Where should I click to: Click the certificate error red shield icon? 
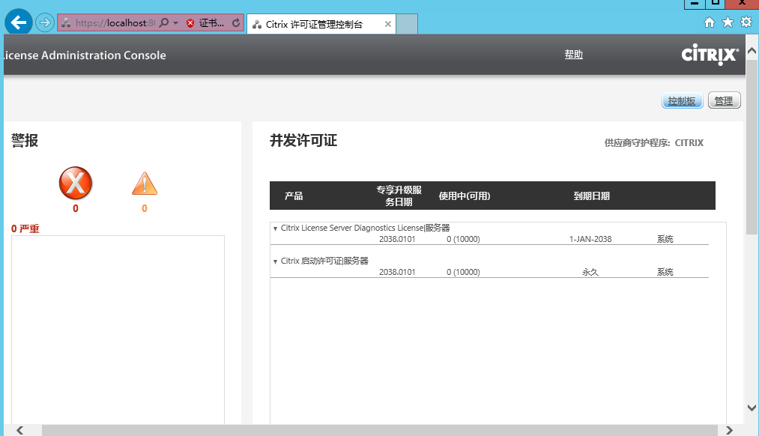(x=190, y=22)
